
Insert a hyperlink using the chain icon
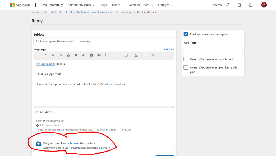coord(83,55)
